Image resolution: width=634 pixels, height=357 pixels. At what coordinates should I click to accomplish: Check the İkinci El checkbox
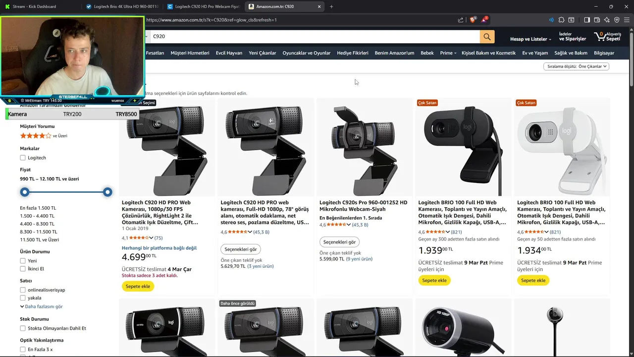pos(23,269)
